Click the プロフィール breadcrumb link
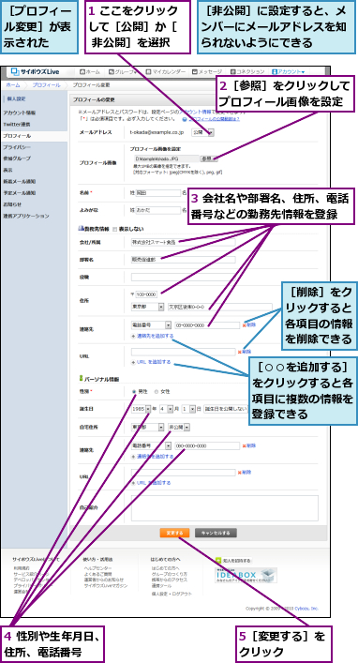 (46, 85)
